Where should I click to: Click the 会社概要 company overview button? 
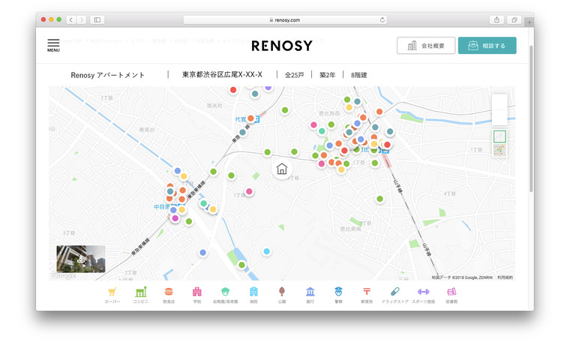tap(425, 46)
